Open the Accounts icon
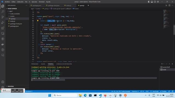 (x=3, y=82)
